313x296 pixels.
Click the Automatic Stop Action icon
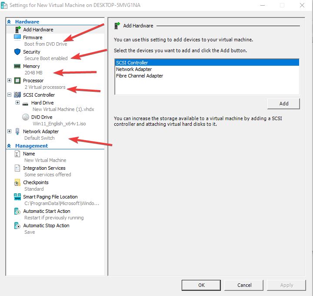click(x=17, y=225)
